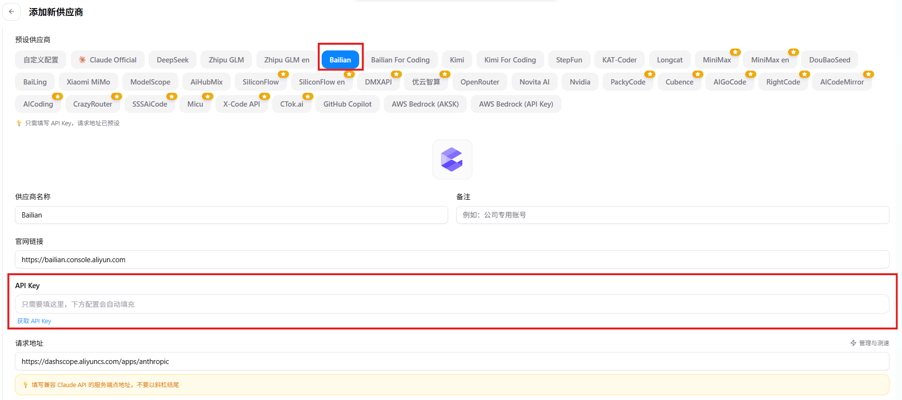Viewport: 902px width, 400px height.
Task: Select the BaiLing preset
Action: coord(35,82)
